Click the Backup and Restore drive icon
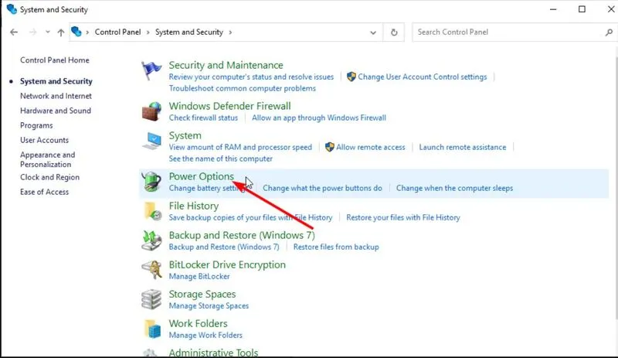This screenshot has height=358, width=618. click(151, 240)
